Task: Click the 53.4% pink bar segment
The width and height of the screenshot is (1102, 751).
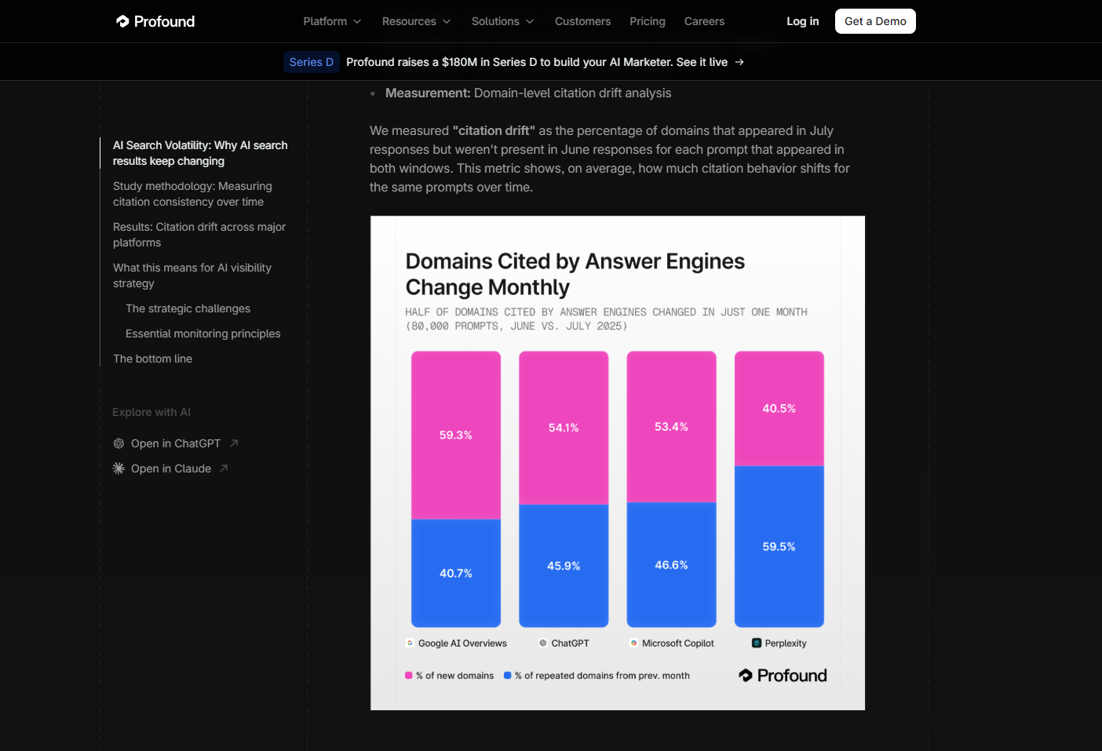Action: point(672,427)
